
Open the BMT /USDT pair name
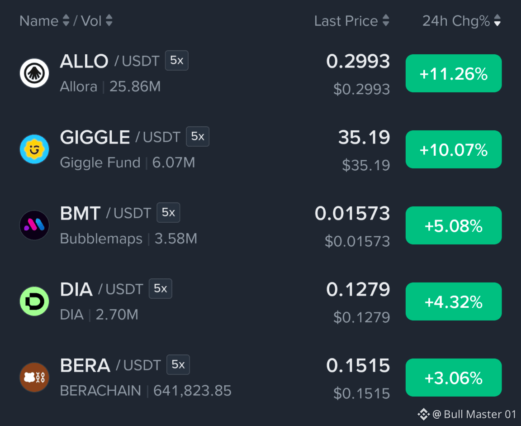pos(105,213)
